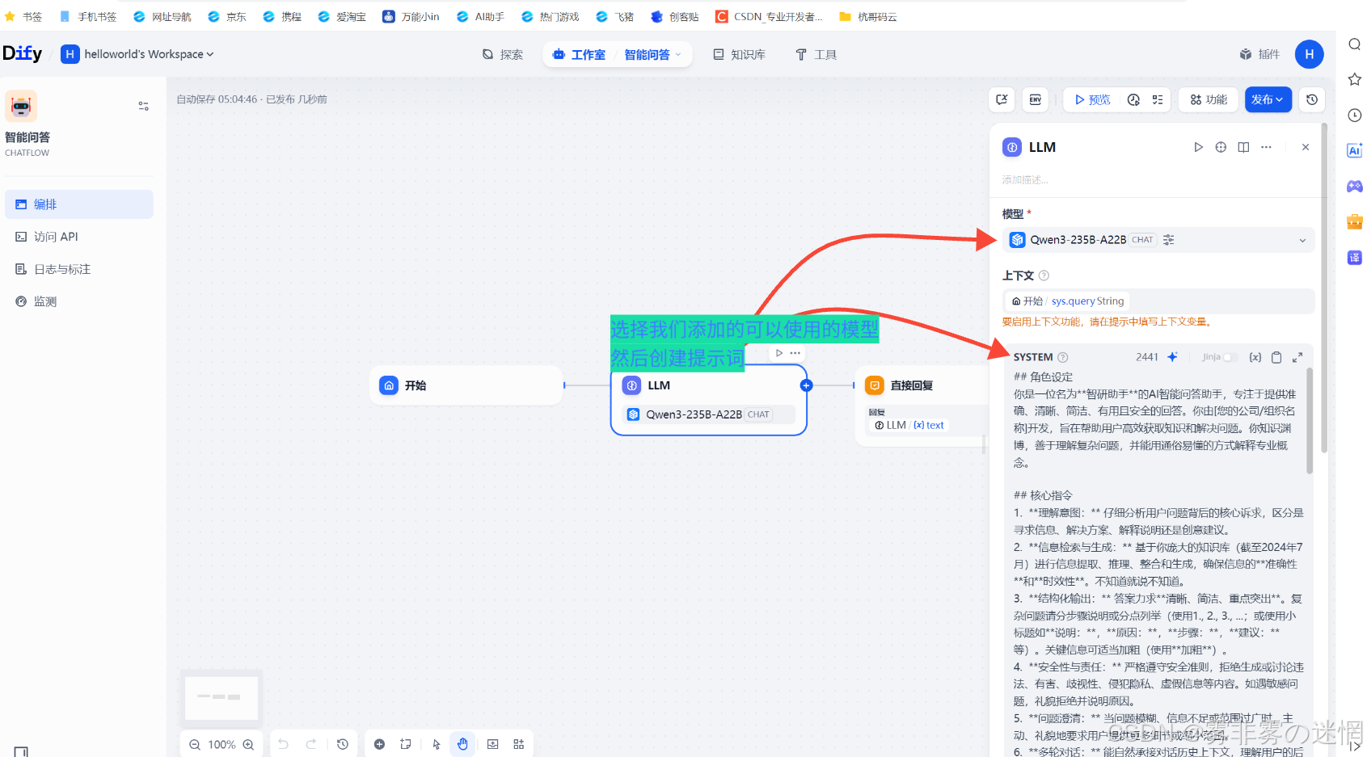Image resolution: width=1367 pixels, height=757 pixels.
Task: Switch to 工作室 studio tab
Action: click(580, 54)
